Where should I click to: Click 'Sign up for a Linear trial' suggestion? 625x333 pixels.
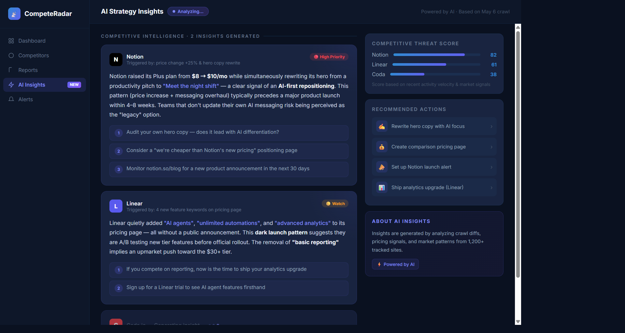[229, 288]
